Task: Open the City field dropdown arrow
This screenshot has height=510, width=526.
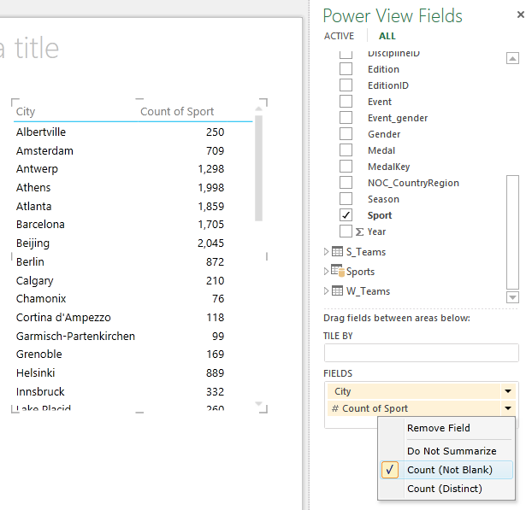Action: pyautogui.click(x=508, y=391)
